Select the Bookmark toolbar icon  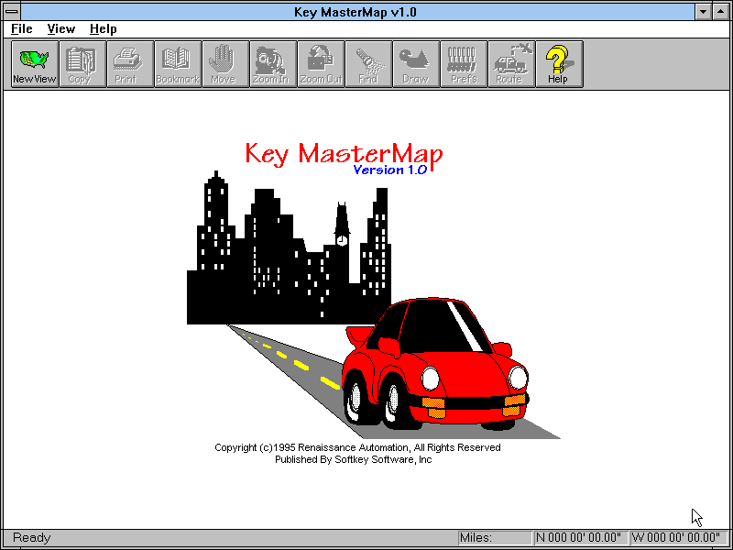pyautogui.click(x=178, y=64)
